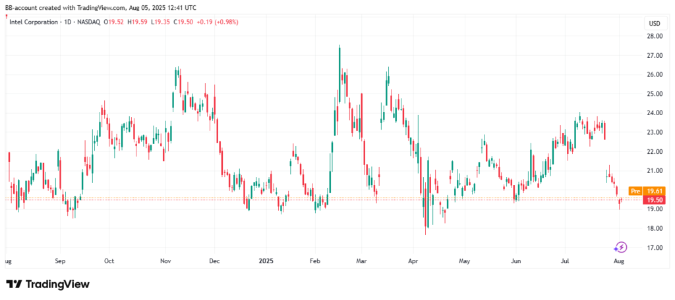This screenshot has width=675, height=300.
Task: Open the USD currency selector
Action: (655, 23)
